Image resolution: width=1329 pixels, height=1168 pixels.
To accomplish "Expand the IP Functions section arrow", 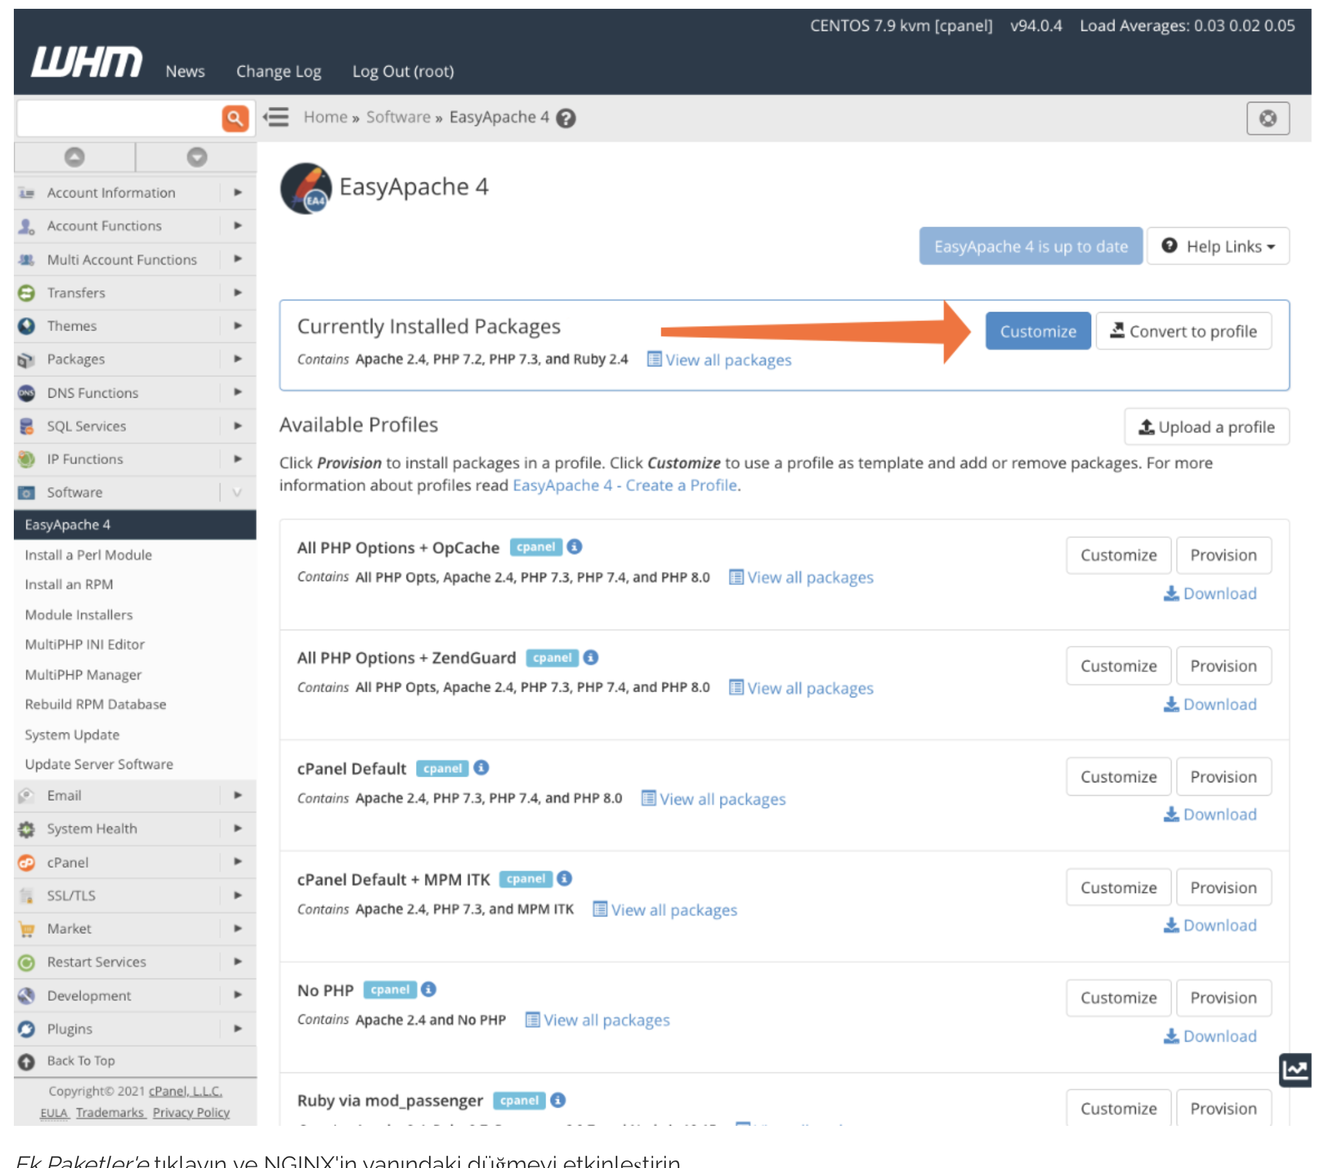I will [x=238, y=459].
